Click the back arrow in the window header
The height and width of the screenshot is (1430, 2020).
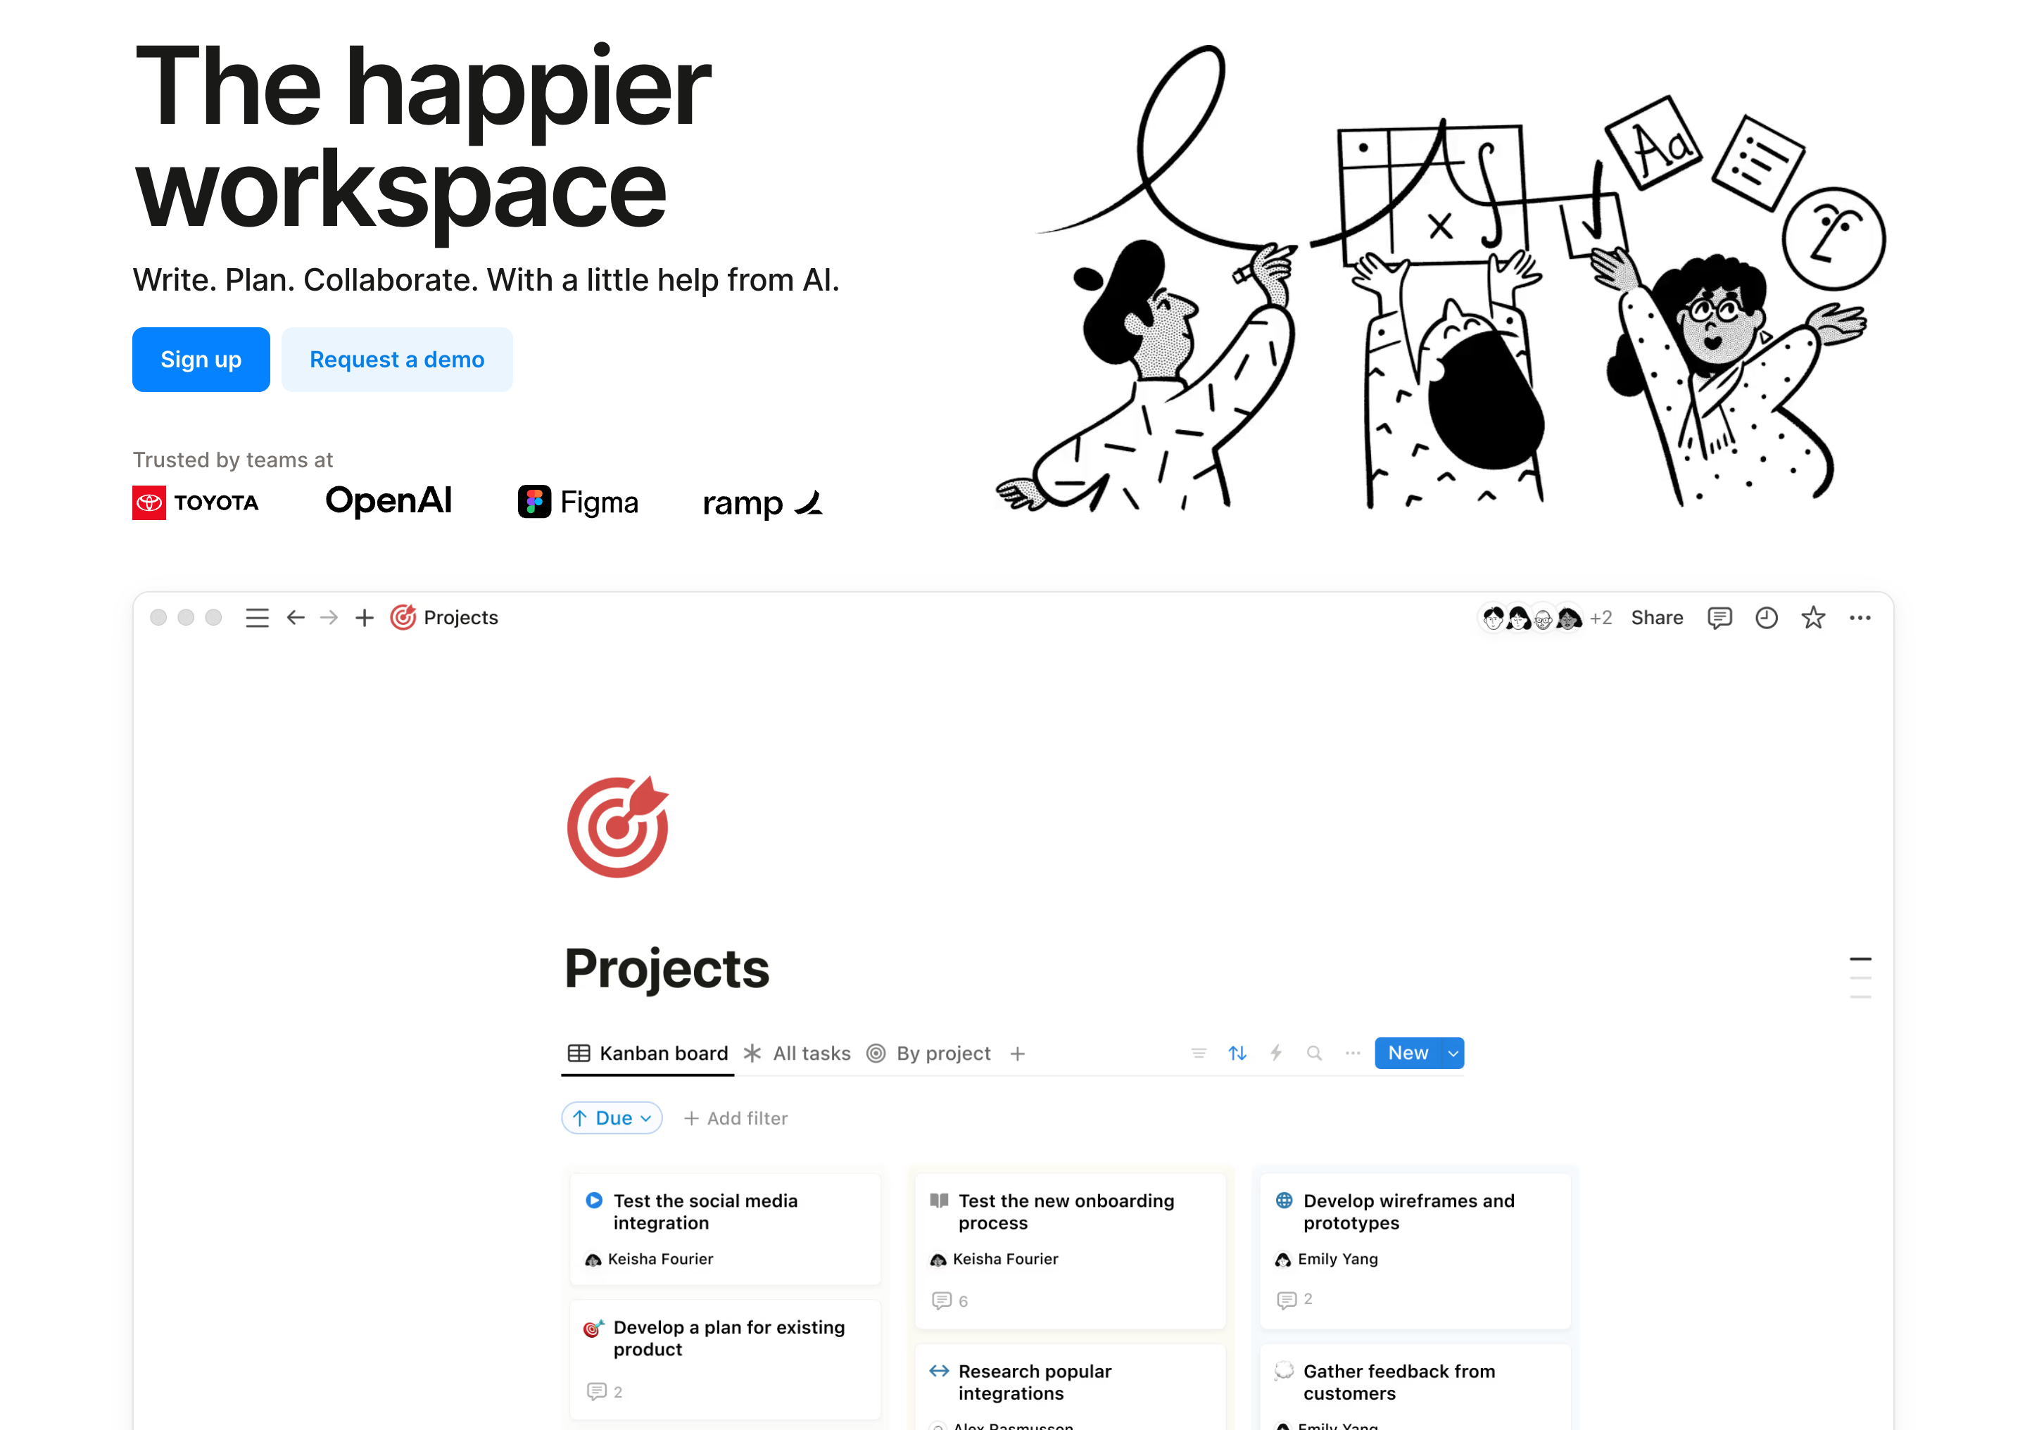pos(296,618)
